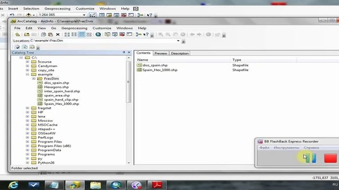The image size is (339, 190).
Task: Click Undo icon in ArcMap toolbar
Action: [12, 15]
